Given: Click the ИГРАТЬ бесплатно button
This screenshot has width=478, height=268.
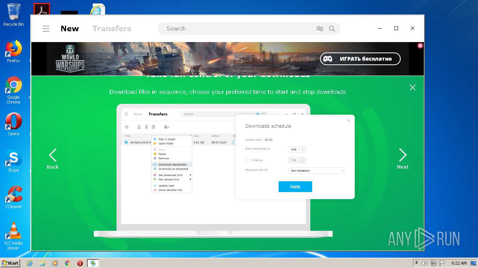Looking at the screenshot, I should (x=360, y=59).
